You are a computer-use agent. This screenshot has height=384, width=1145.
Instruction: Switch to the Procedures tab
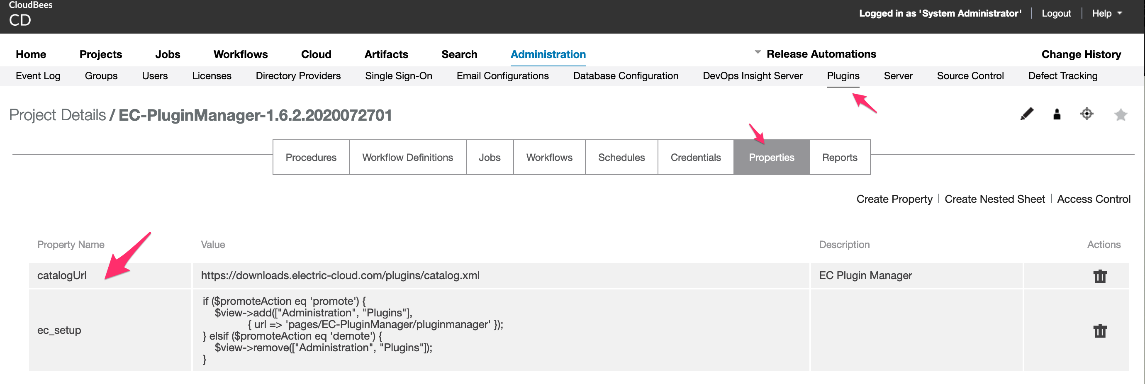tap(311, 157)
